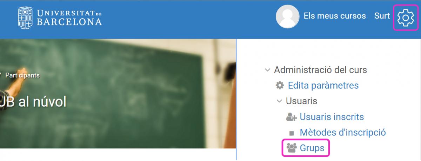Viewport: 421px width, 161px height.
Task: Click the chalkboard course header image
Action: [118, 94]
